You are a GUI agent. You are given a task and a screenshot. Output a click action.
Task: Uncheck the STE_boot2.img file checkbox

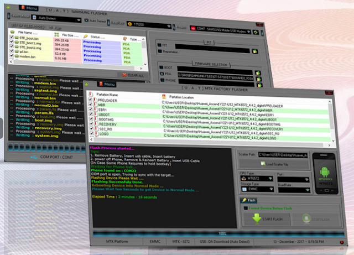[x=12, y=46]
